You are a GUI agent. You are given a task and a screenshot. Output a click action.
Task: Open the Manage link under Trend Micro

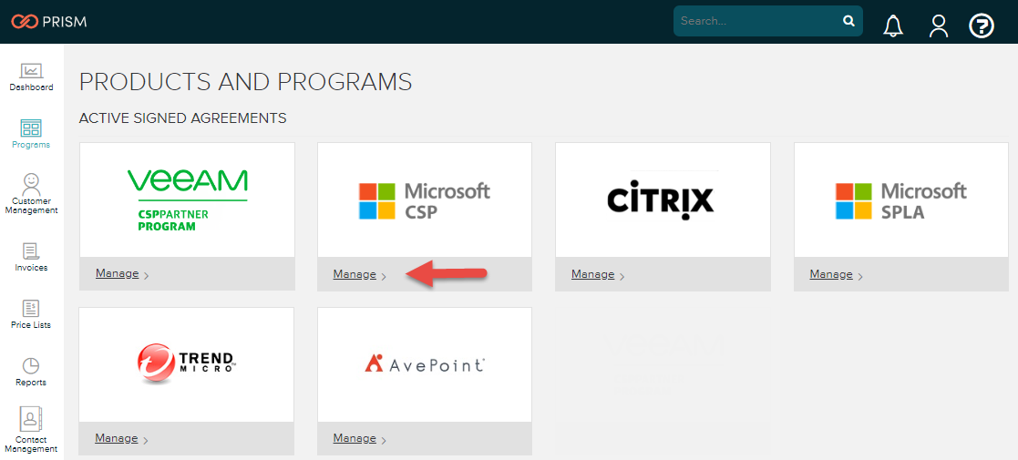(117, 438)
